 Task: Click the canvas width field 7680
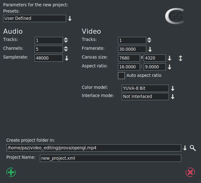(x=129, y=58)
